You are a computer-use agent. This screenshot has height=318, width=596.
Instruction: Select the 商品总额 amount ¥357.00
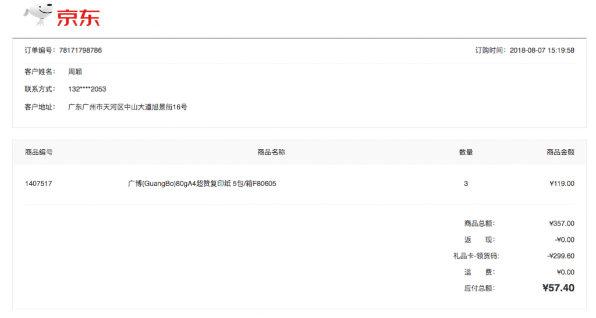[x=562, y=223]
